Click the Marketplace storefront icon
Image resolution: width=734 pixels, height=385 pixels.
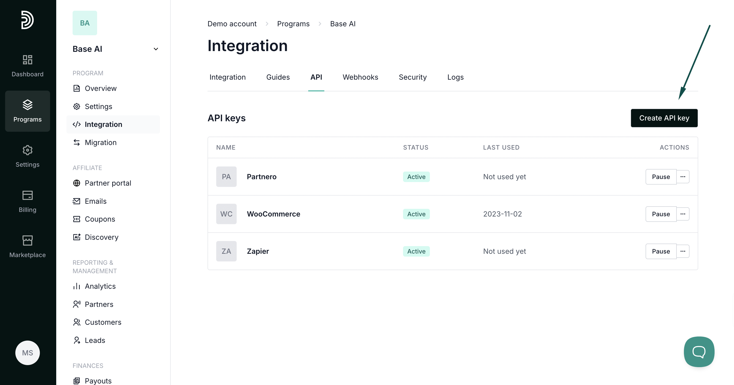click(x=27, y=246)
